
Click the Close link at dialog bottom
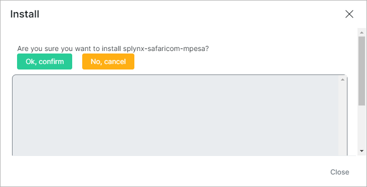(x=339, y=172)
